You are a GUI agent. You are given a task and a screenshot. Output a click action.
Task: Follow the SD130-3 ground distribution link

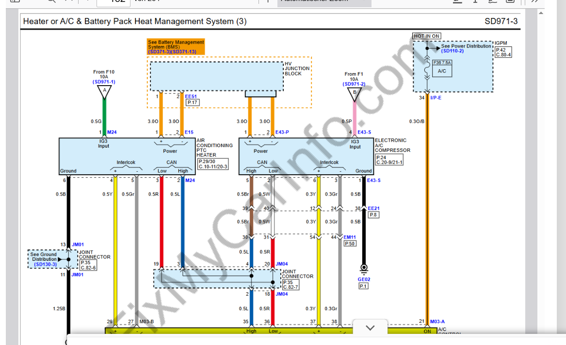click(x=45, y=264)
